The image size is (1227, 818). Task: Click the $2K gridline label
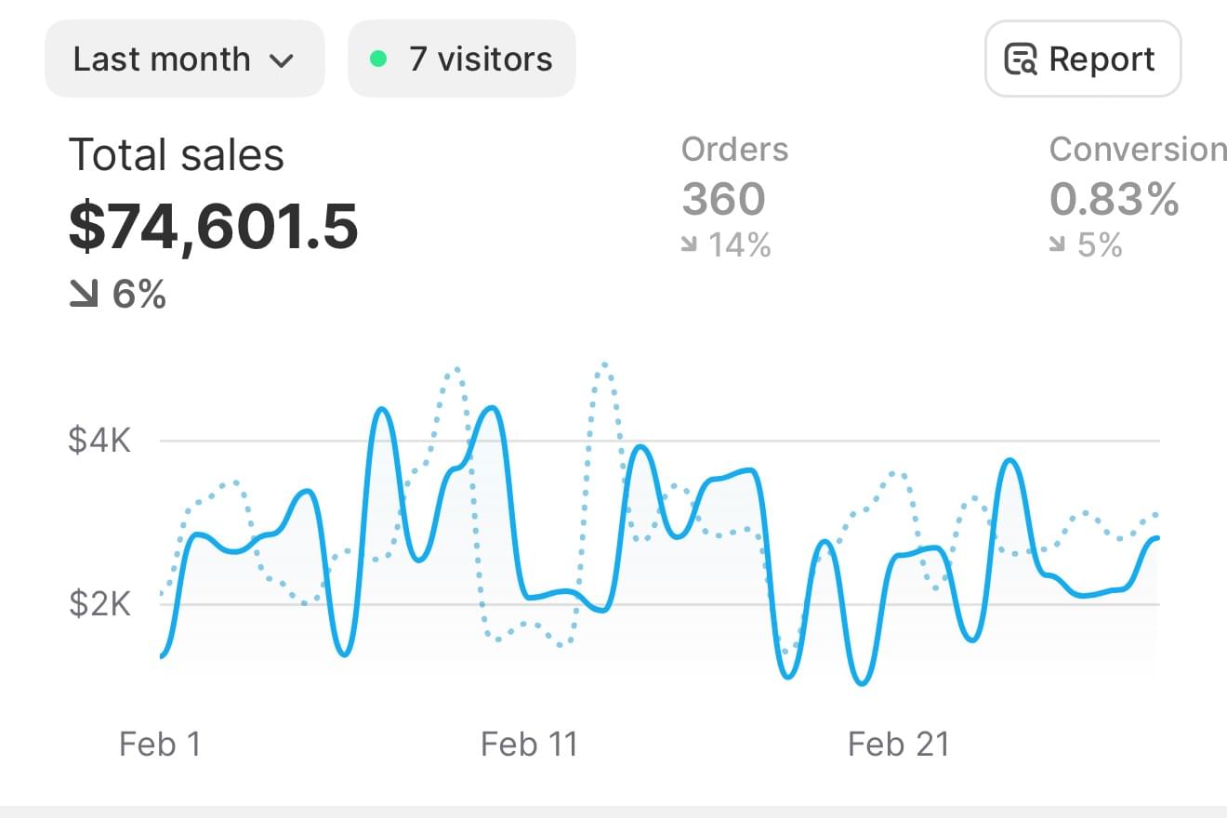(99, 603)
